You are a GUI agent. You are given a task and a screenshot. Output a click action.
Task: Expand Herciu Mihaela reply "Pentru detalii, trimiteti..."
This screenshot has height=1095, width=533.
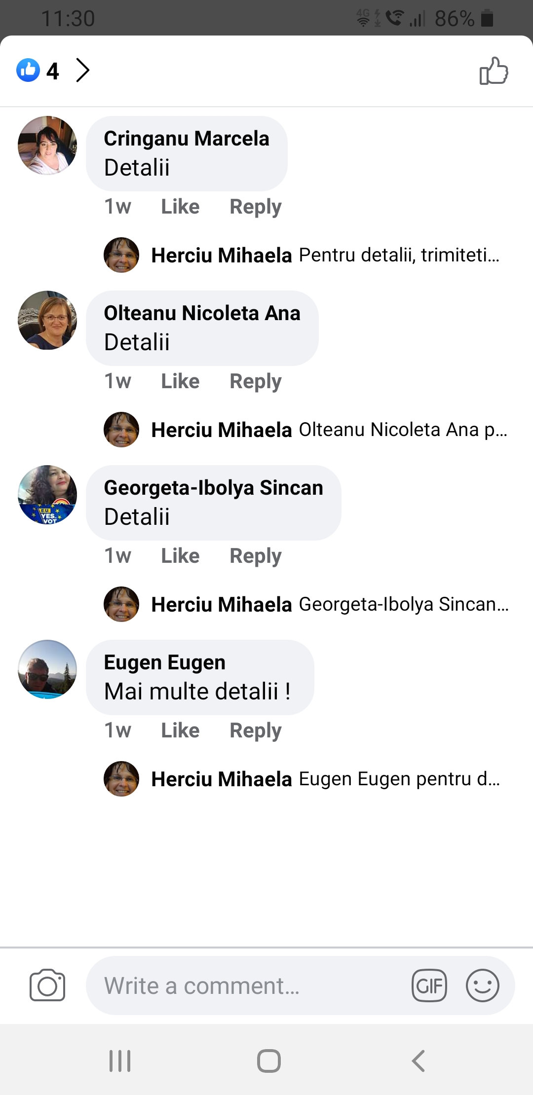[326, 255]
